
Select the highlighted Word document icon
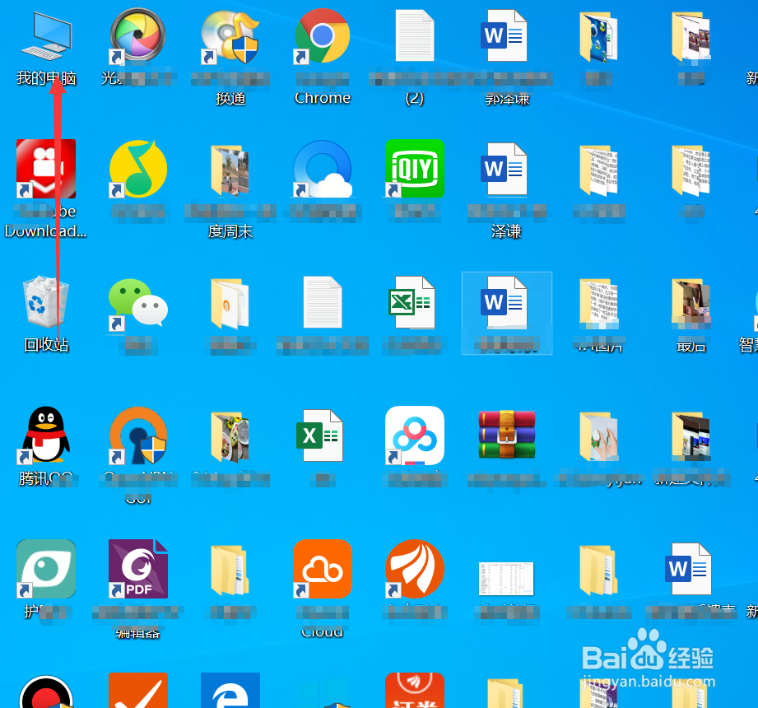(x=506, y=303)
